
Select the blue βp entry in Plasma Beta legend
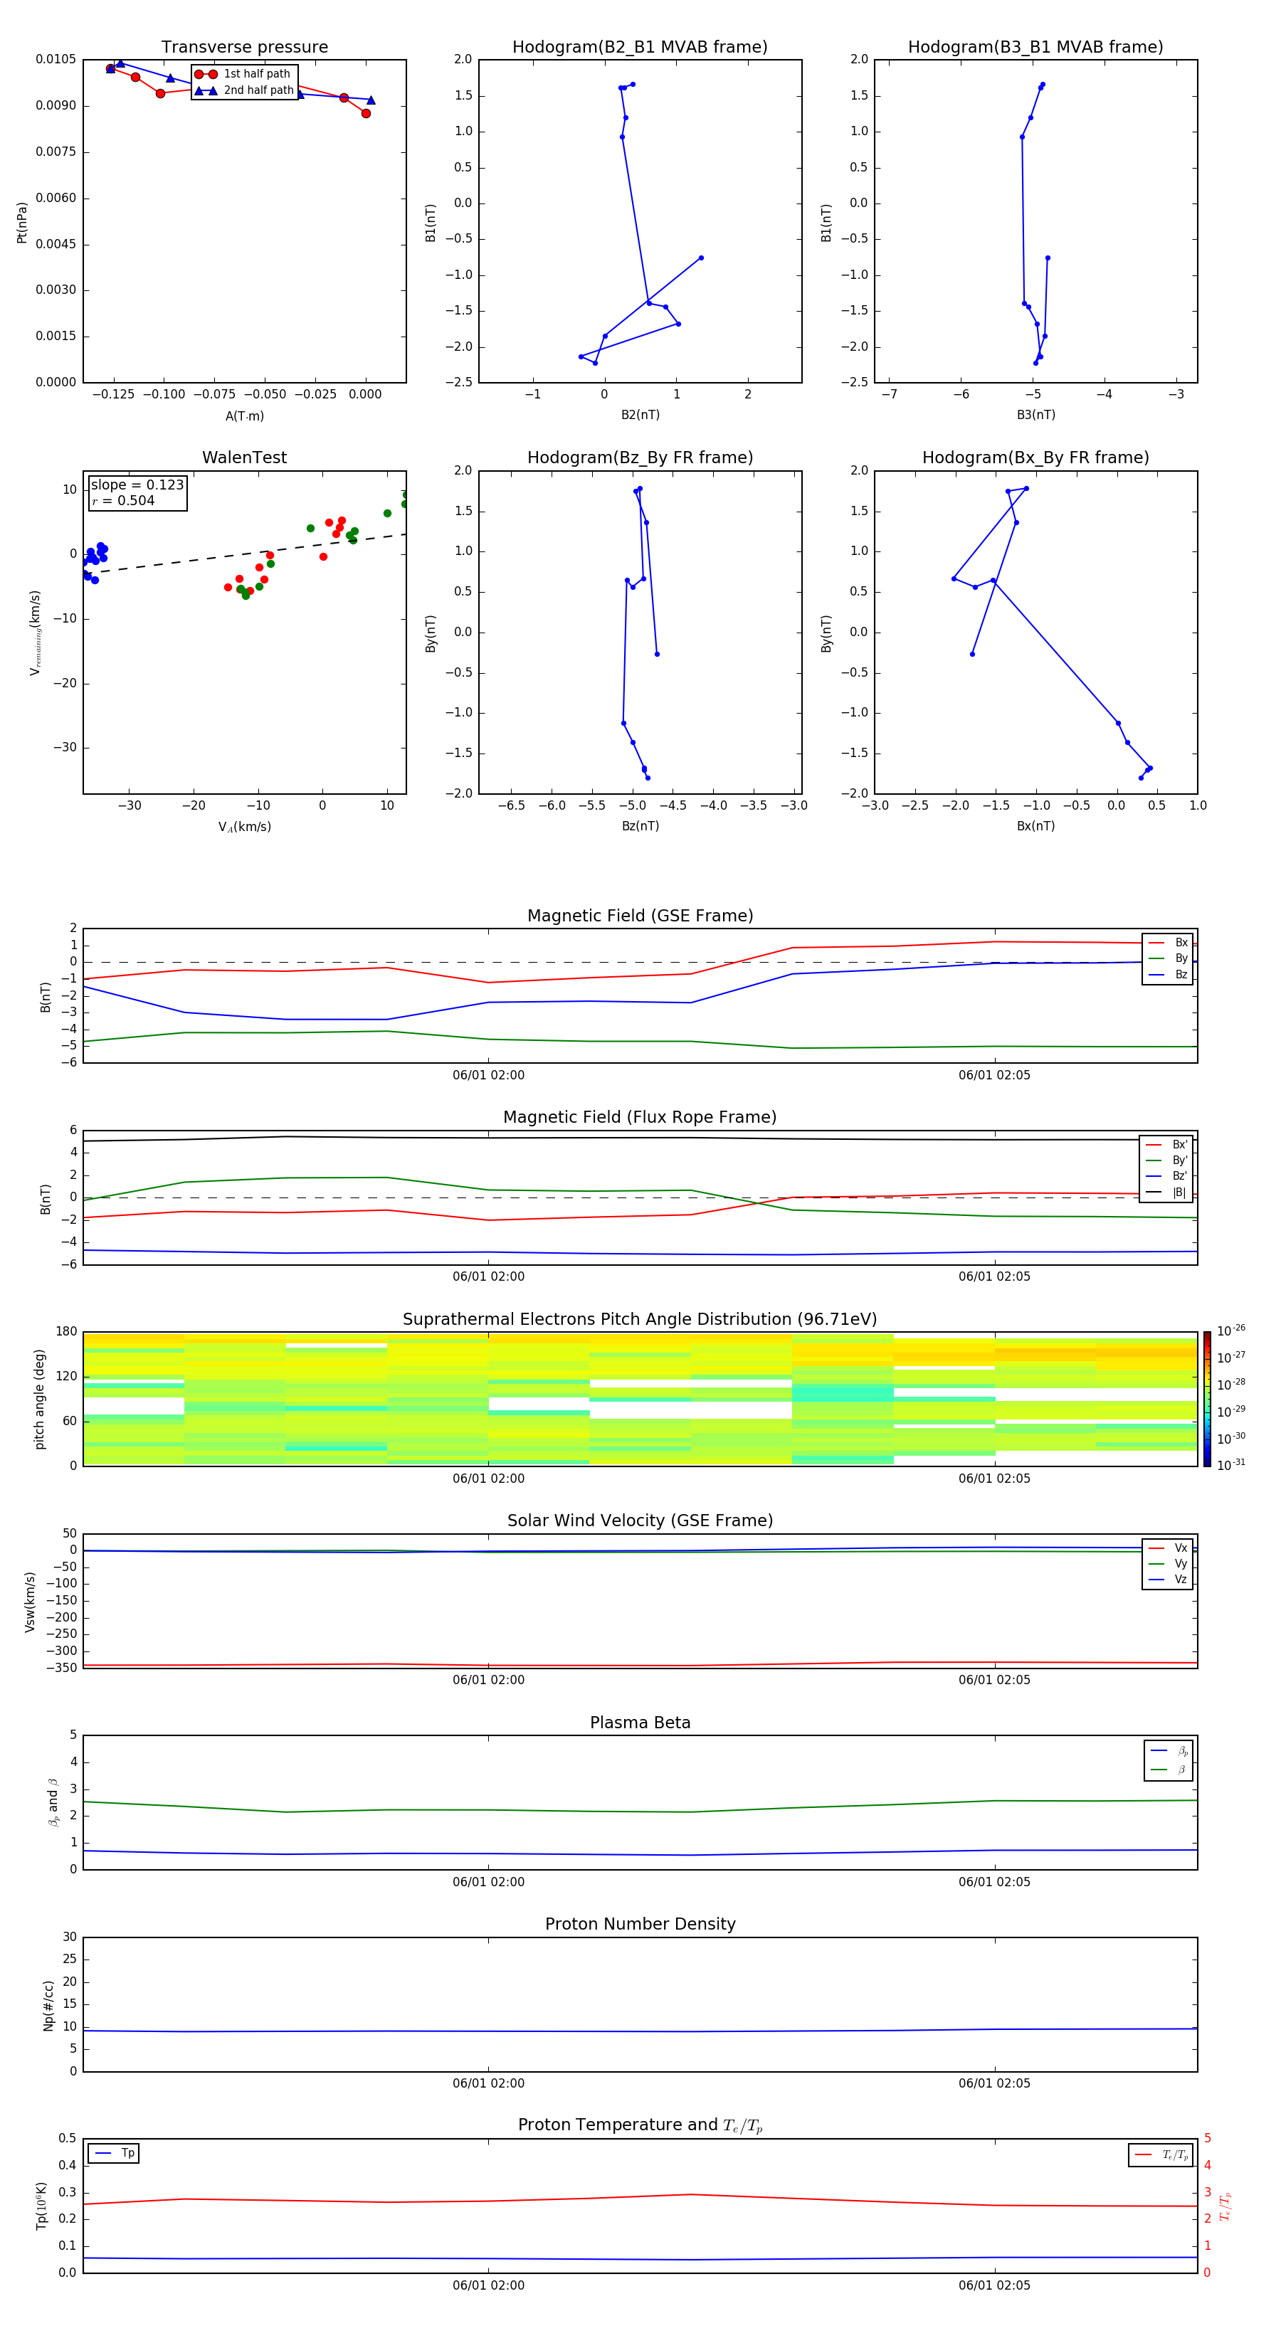pyautogui.click(x=1169, y=1751)
